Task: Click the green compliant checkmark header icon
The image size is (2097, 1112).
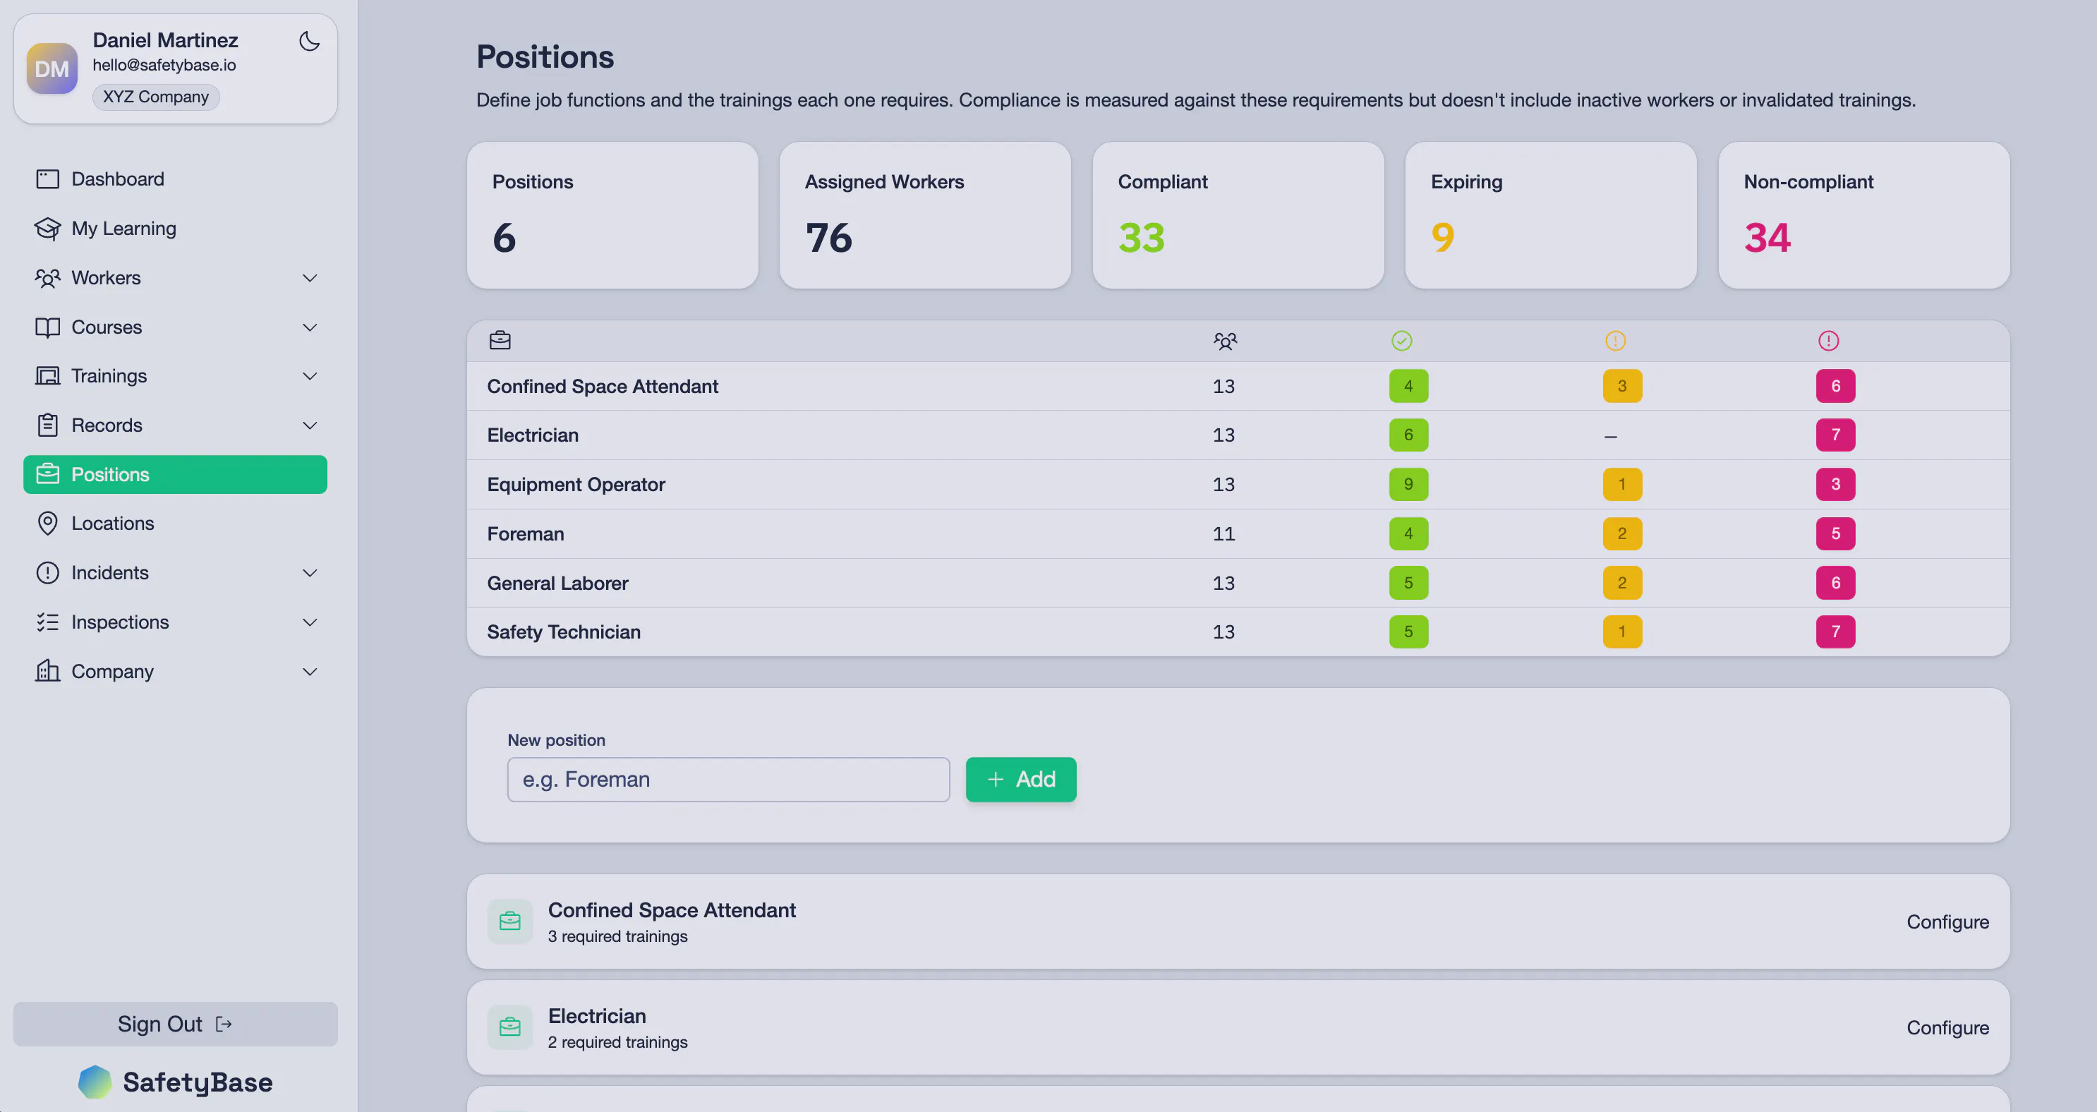Action: coord(1401,341)
